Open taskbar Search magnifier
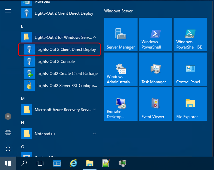The image size is (214, 170). pos(24,163)
